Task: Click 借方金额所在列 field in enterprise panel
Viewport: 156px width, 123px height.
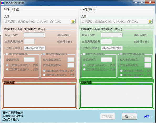Action: click(x=148, y=60)
